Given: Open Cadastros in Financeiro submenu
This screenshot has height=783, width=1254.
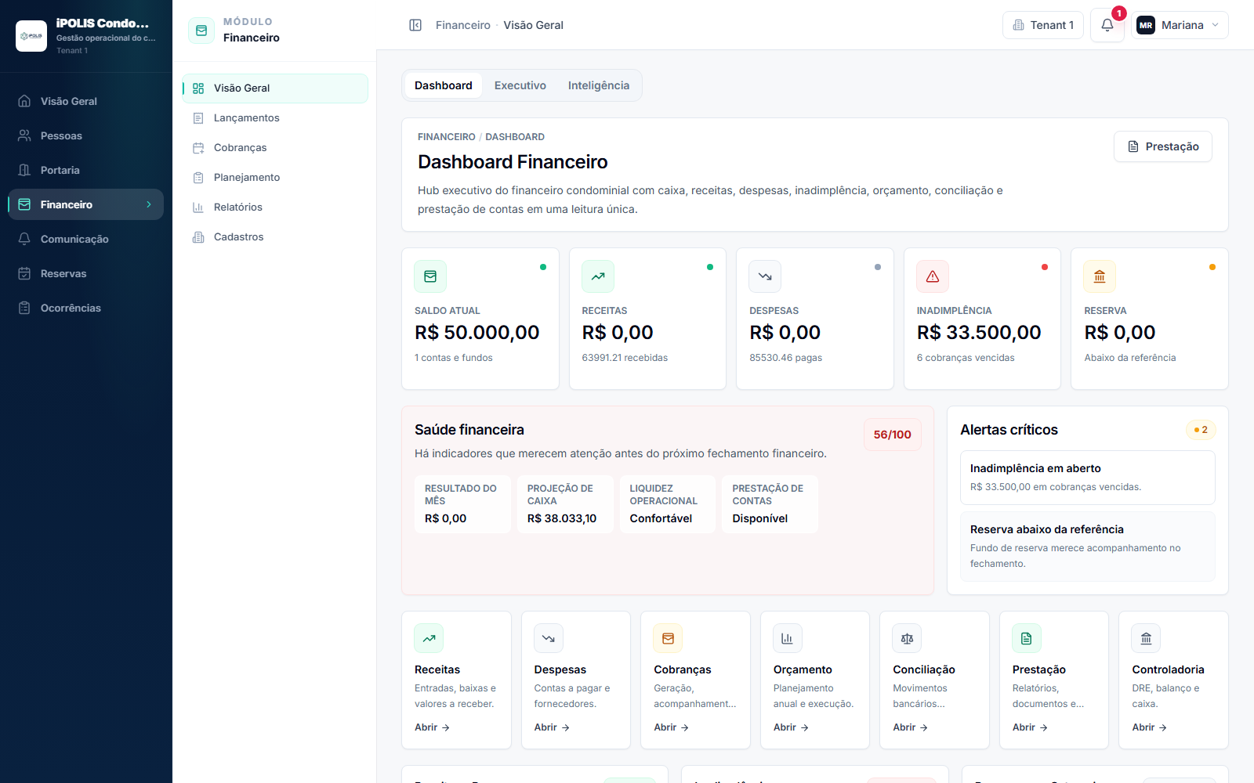Looking at the screenshot, I should coord(275,237).
